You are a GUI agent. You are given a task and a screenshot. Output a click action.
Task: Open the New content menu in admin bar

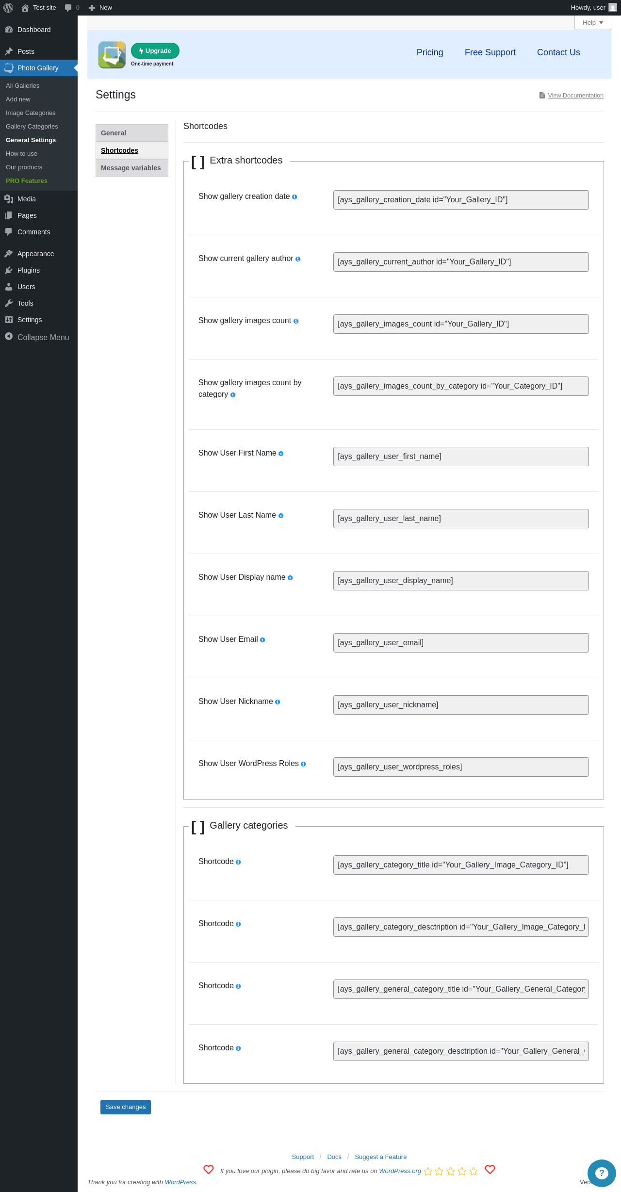100,8
